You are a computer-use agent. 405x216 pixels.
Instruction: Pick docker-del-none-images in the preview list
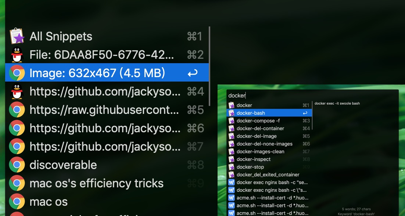[x=269, y=144]
